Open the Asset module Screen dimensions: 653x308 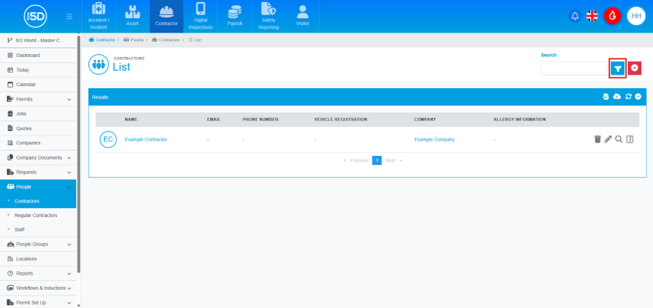point(132,17)
